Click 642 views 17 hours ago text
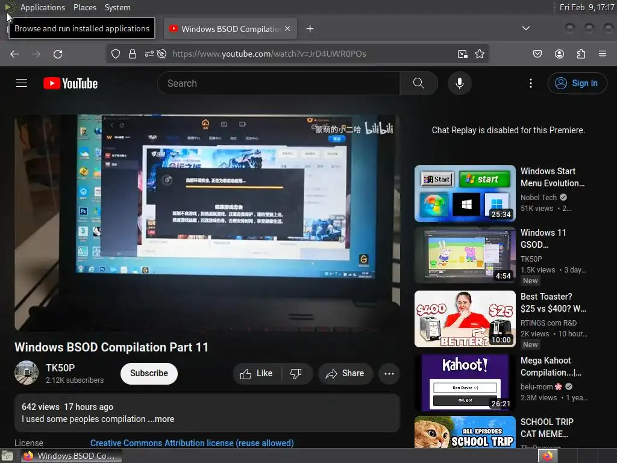 click(67, 407)
